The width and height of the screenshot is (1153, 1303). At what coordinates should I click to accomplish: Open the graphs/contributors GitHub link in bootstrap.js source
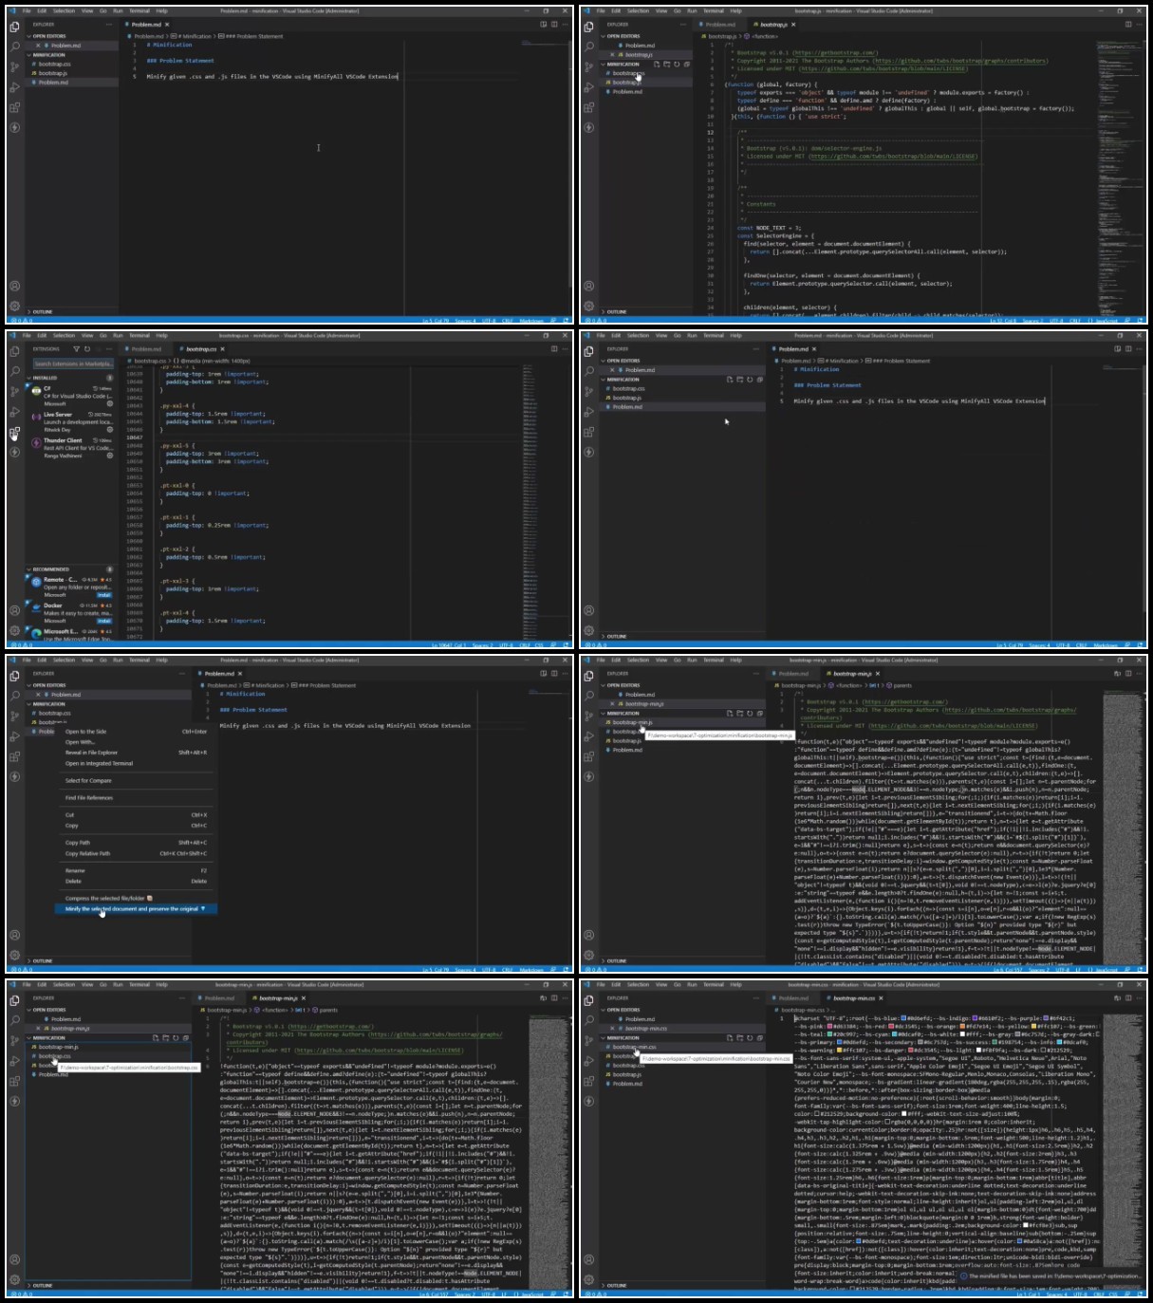click(x=959, y=61)
